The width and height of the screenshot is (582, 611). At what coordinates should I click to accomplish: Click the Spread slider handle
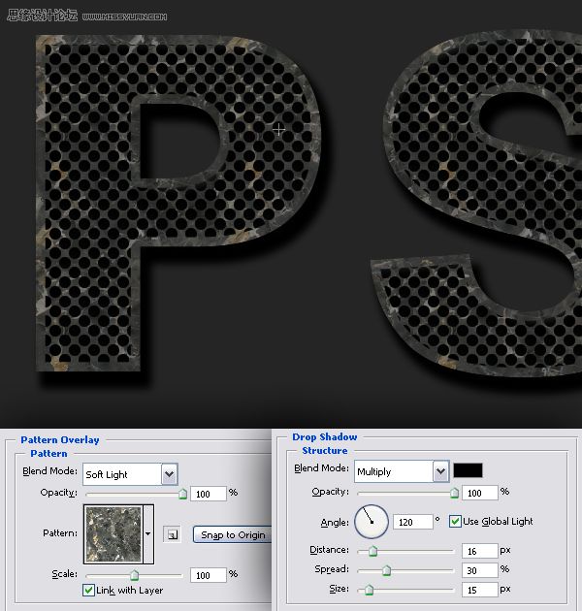pos(386,570)
